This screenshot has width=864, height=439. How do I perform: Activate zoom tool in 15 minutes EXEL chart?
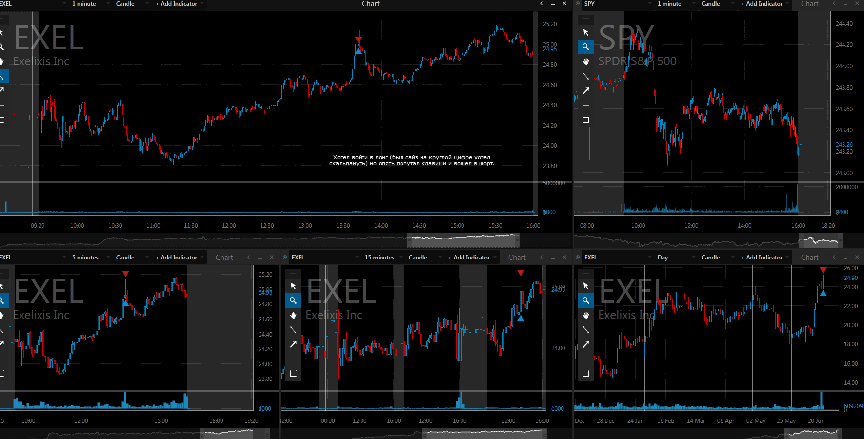pos(293,300)
